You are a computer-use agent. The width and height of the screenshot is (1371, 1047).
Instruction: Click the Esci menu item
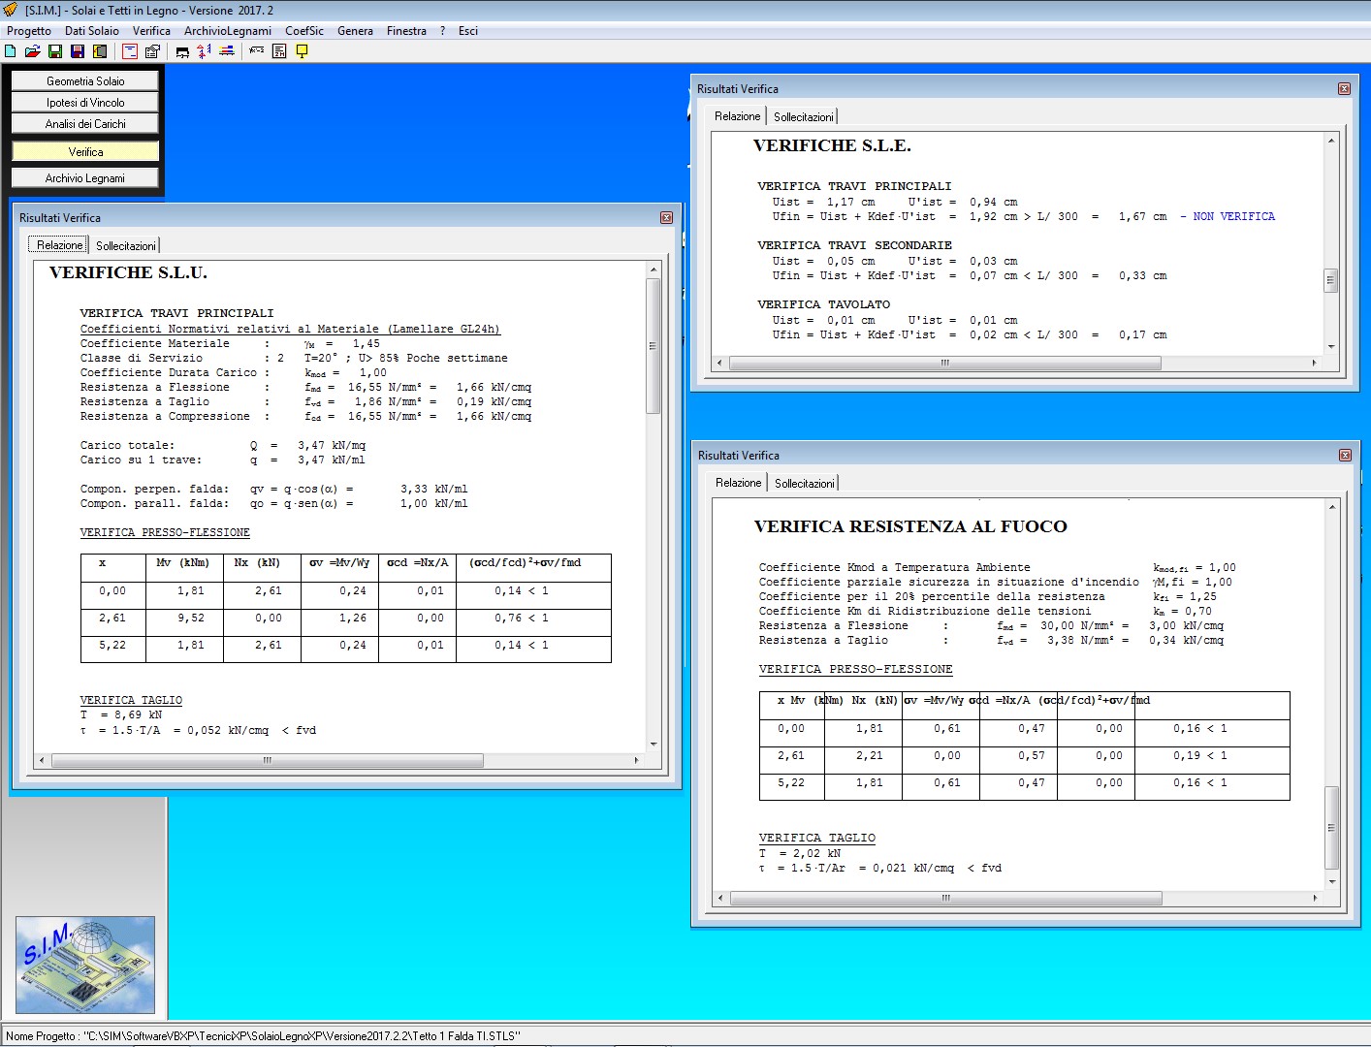point(468,31)
